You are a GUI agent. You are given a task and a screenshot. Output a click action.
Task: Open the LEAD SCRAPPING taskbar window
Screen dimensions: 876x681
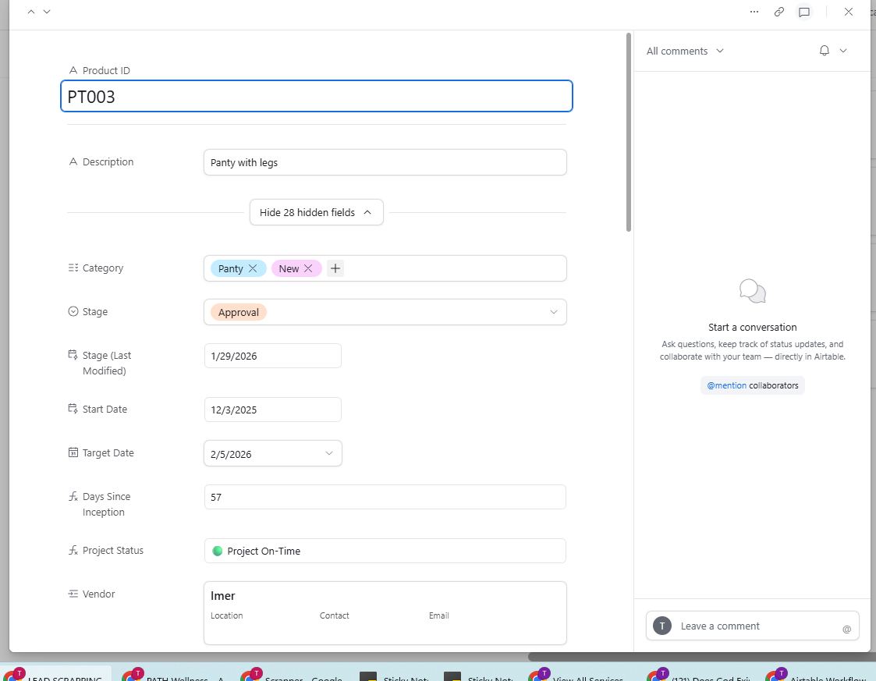point(56,674)
